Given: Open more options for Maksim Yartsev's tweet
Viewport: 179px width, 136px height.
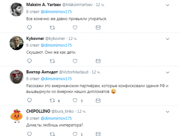Looking at the screenshot, I should (x=168, y=5).
